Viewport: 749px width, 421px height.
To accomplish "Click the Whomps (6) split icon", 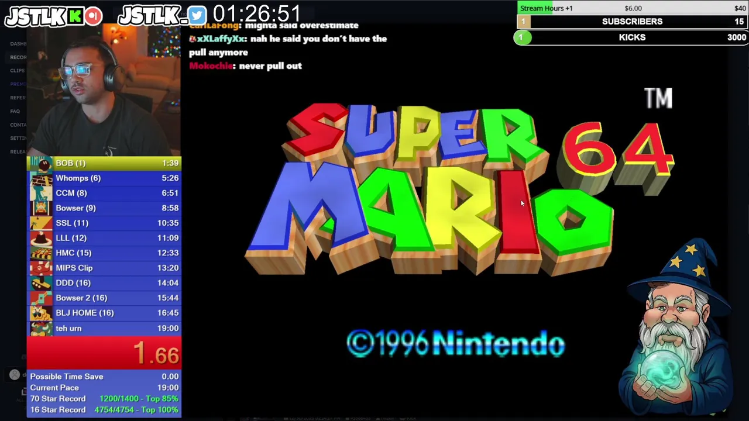I will (x=41, y=178).
